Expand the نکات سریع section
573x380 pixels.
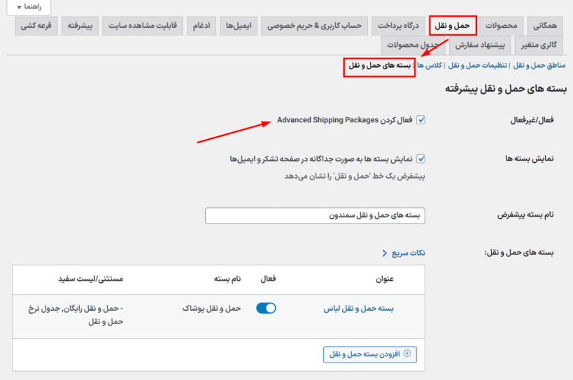click(404, 253)
